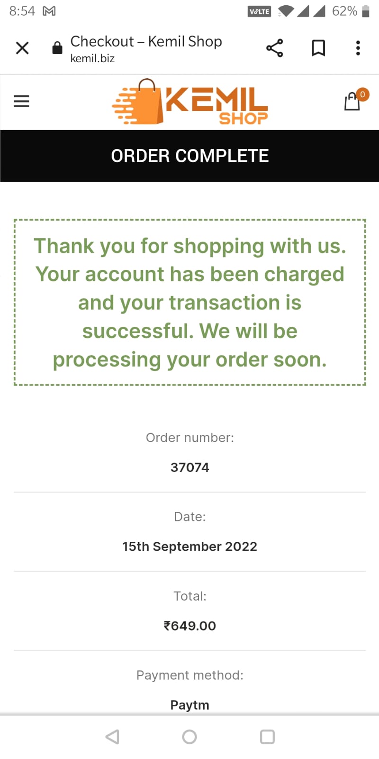
Task: Tap the thank you confirmation message
Action: (x=190, y=303)
